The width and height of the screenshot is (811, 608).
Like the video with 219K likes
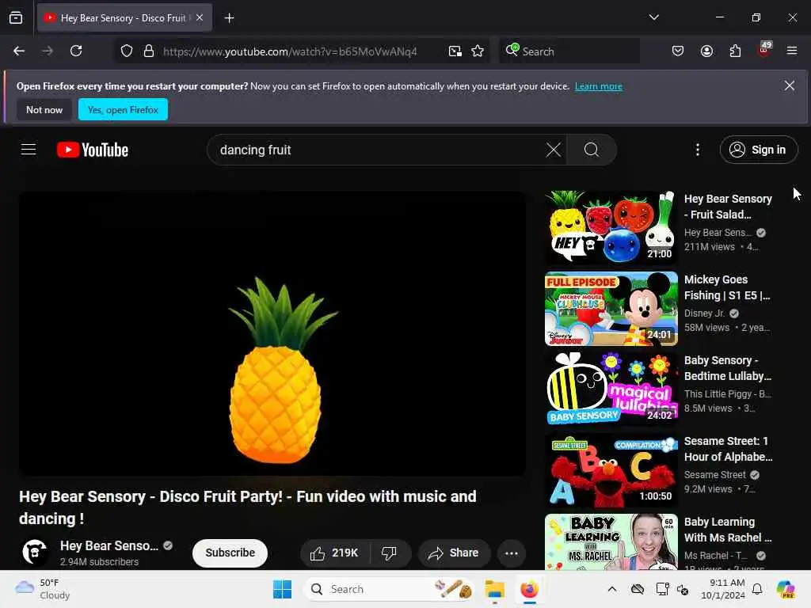point(335,553)
